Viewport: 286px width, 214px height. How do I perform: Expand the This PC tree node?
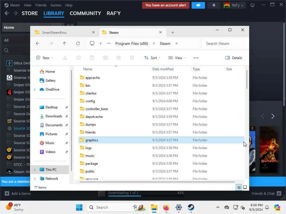(x=35, y=170)
